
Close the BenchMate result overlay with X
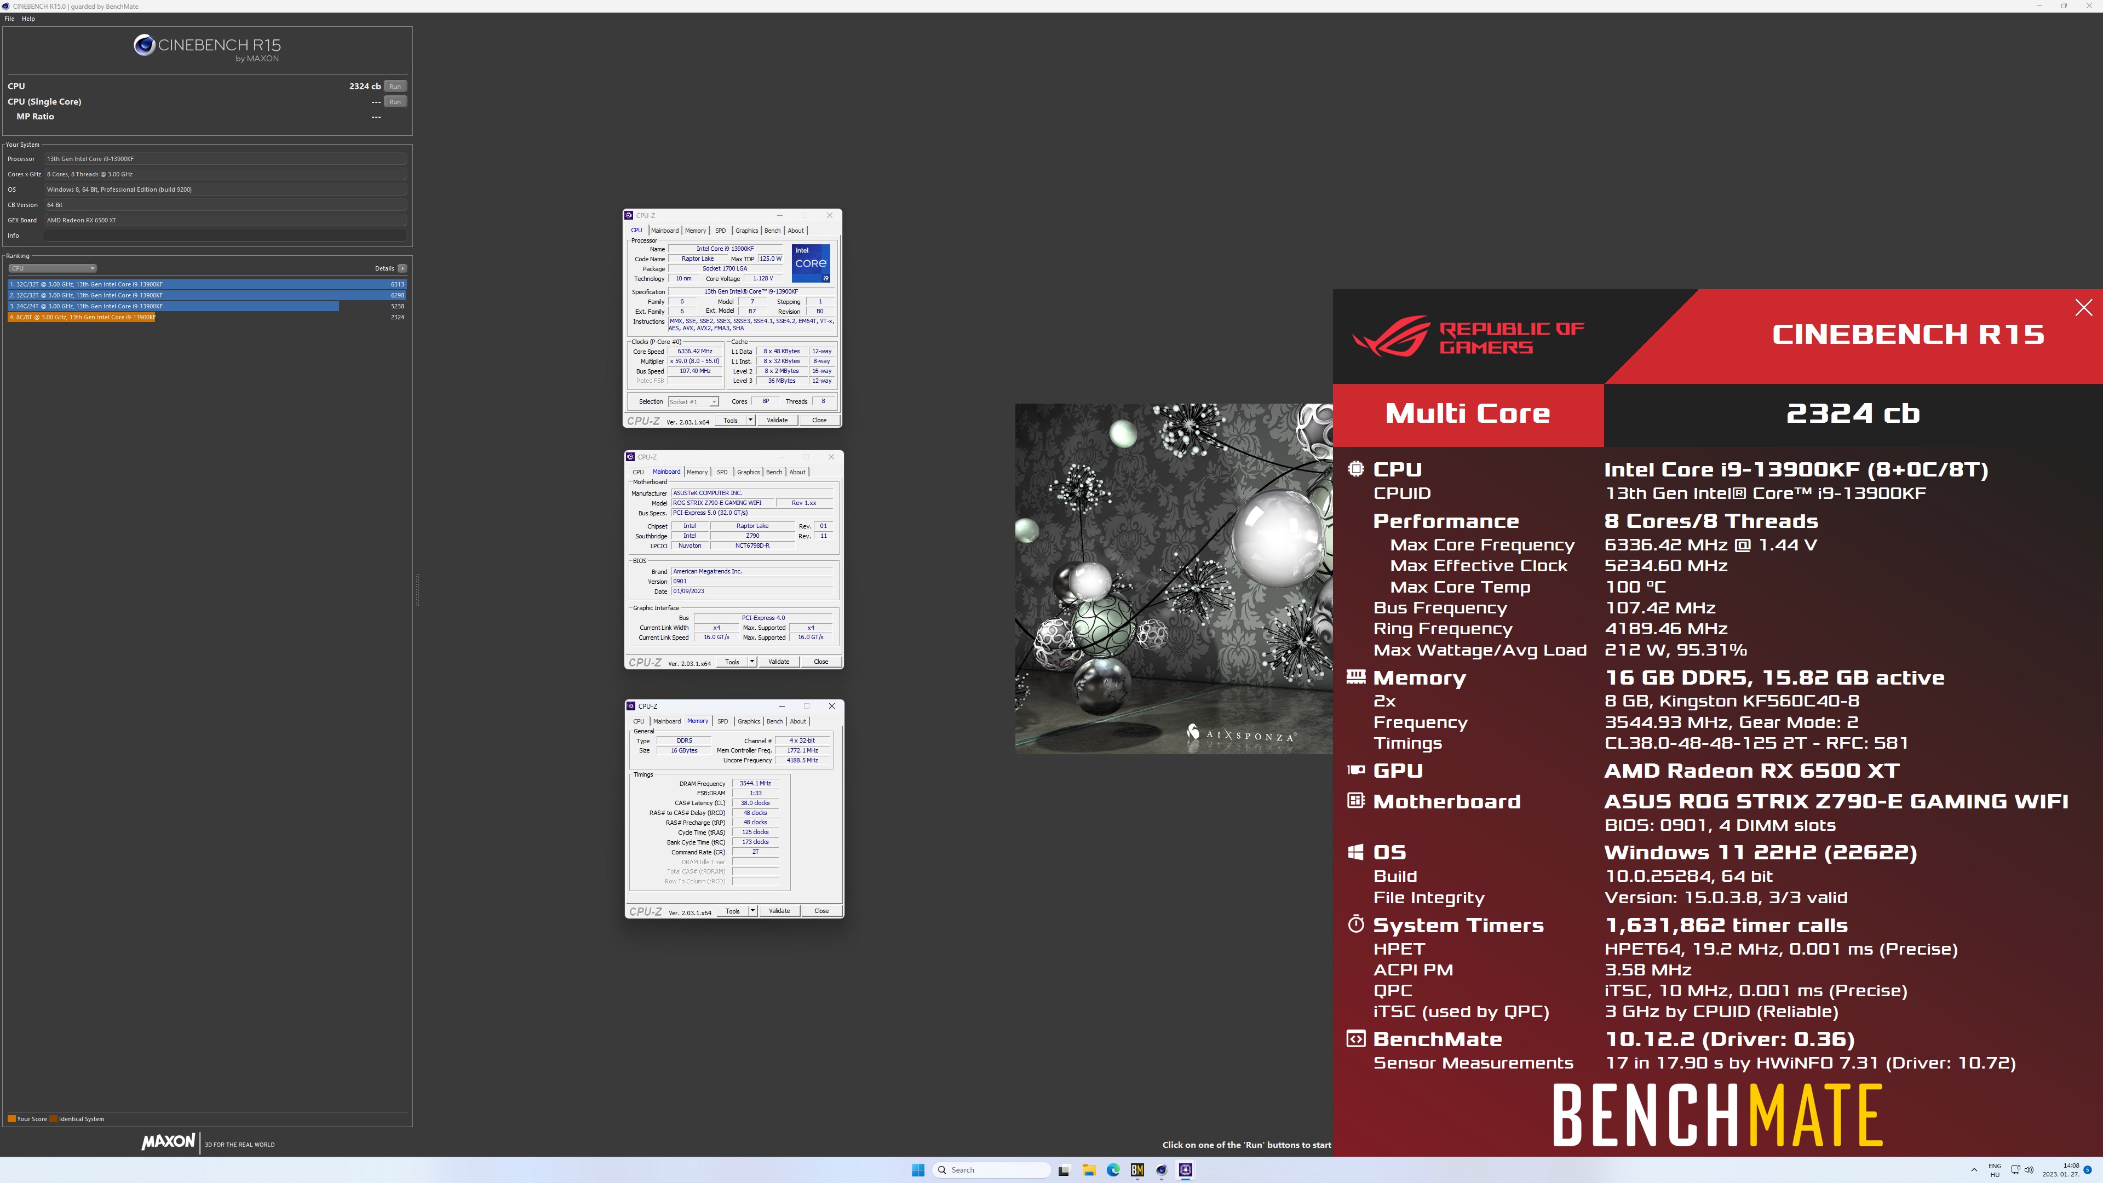click(x=2083, y=307)
